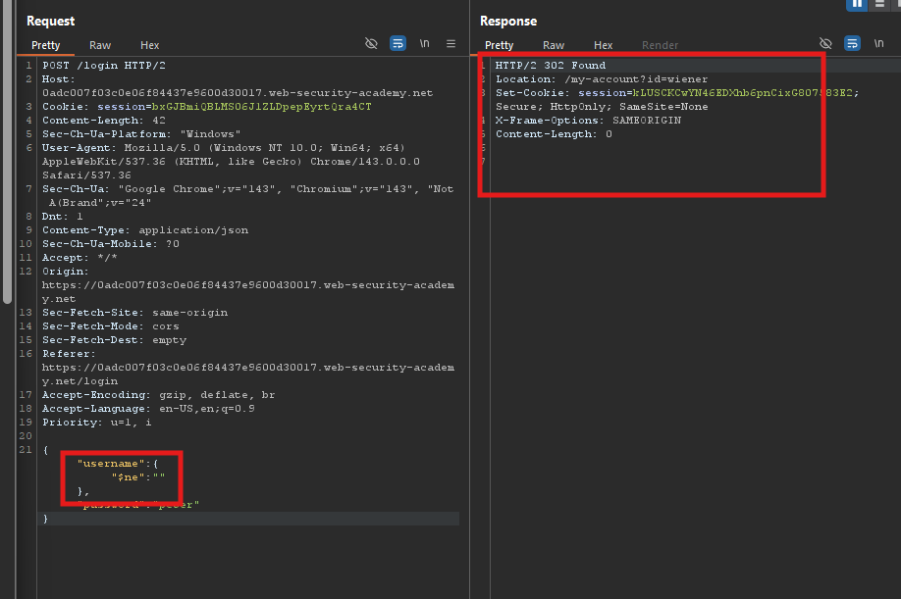Screen dimensions: 901x599
Task: Click the 'Content-Type: application/json' header
Action: 145,230
